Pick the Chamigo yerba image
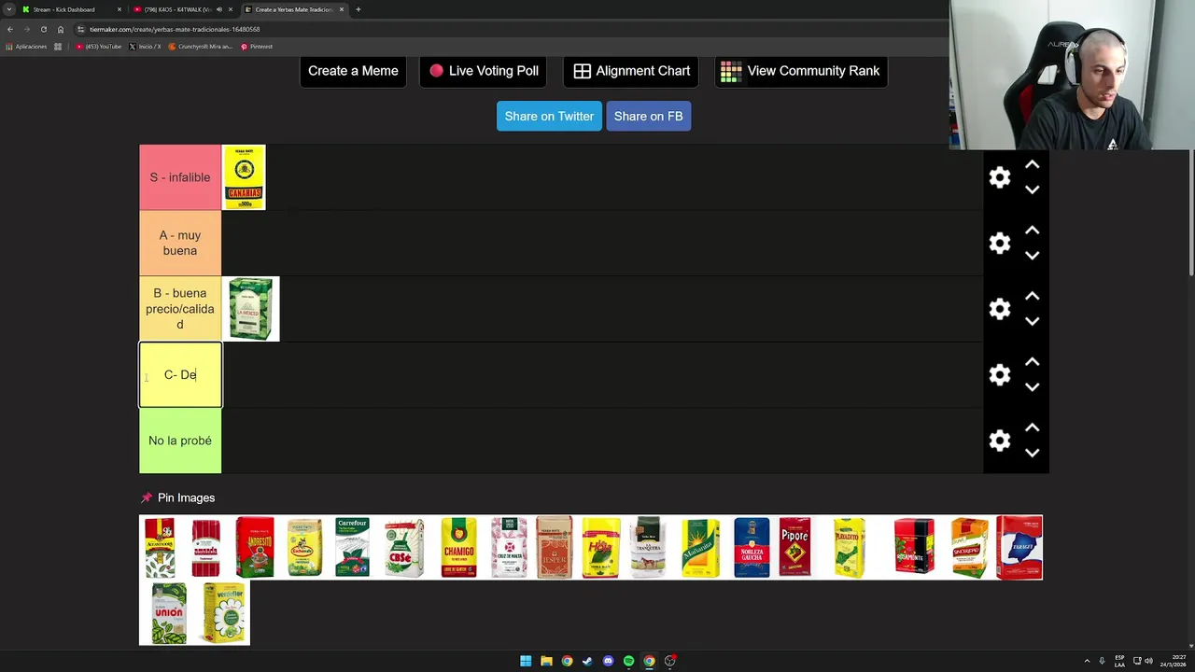The width and height of the screenshot is (1195, 672). 458,547
